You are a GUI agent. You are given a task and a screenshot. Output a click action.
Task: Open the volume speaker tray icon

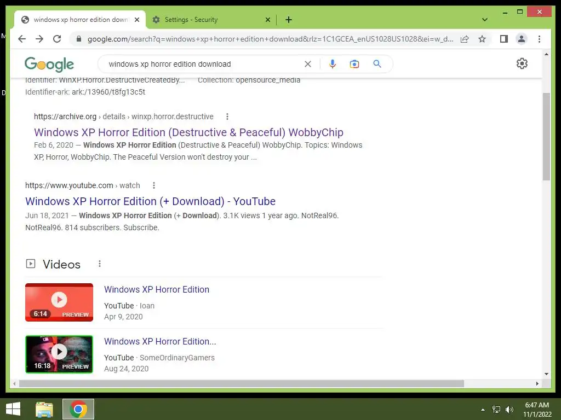point(510,410)
